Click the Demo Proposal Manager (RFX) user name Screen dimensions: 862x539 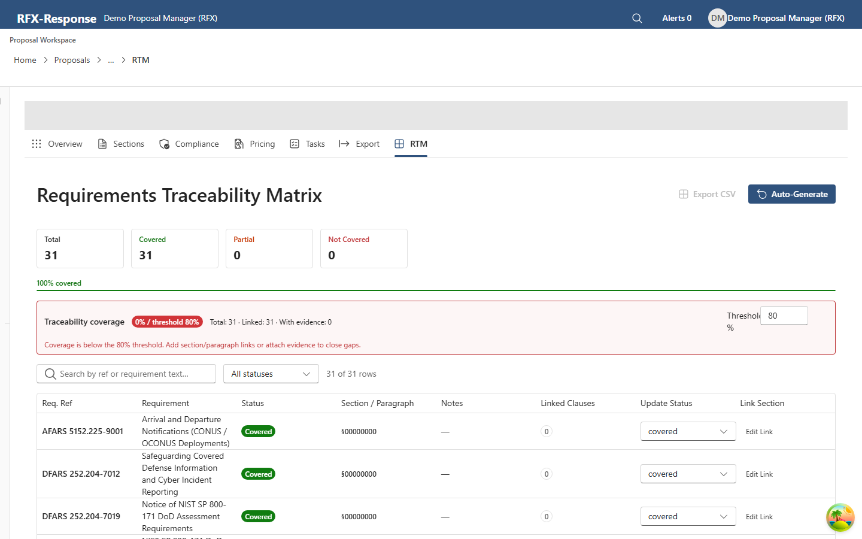click(x=786, y=18)
